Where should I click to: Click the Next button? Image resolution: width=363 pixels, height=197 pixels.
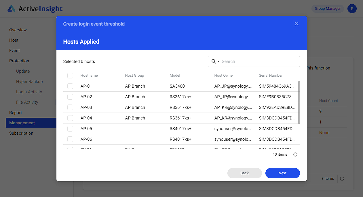[x=282, y=173]
